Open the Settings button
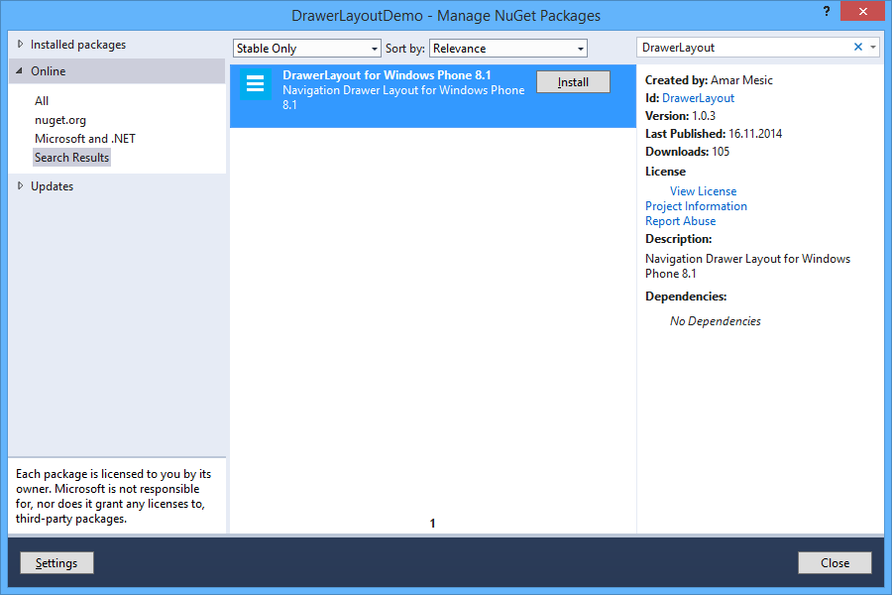The height and width of the screenshot is (595, 892). 56,563
